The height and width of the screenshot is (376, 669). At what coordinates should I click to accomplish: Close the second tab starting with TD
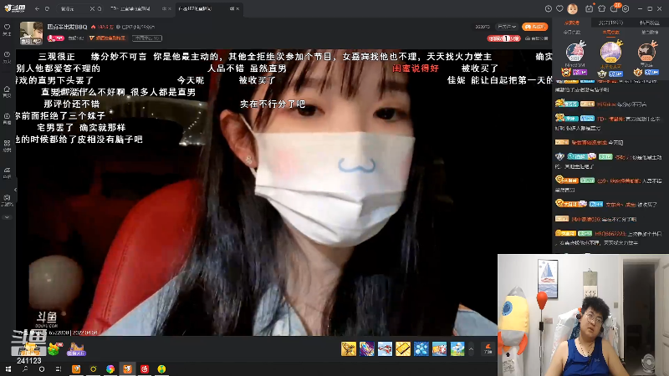[170, 8]
